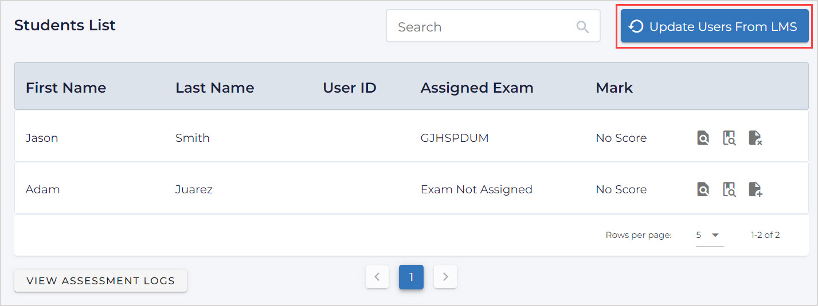This screenshot has width=818, height=306.
Task: Click the User ID column header
Action: pos(349,88)
